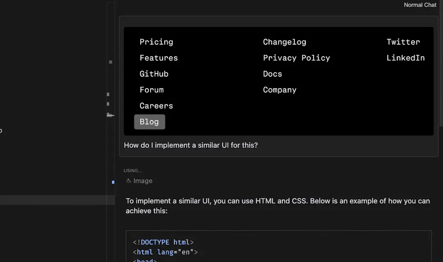Screen dimensions: 443x262
Task: Click the highlighted Blog button
Action: click(x=149, y=122)
